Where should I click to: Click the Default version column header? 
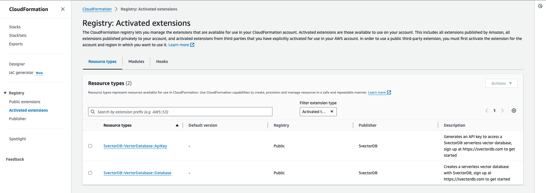click(x=203, y=125)
